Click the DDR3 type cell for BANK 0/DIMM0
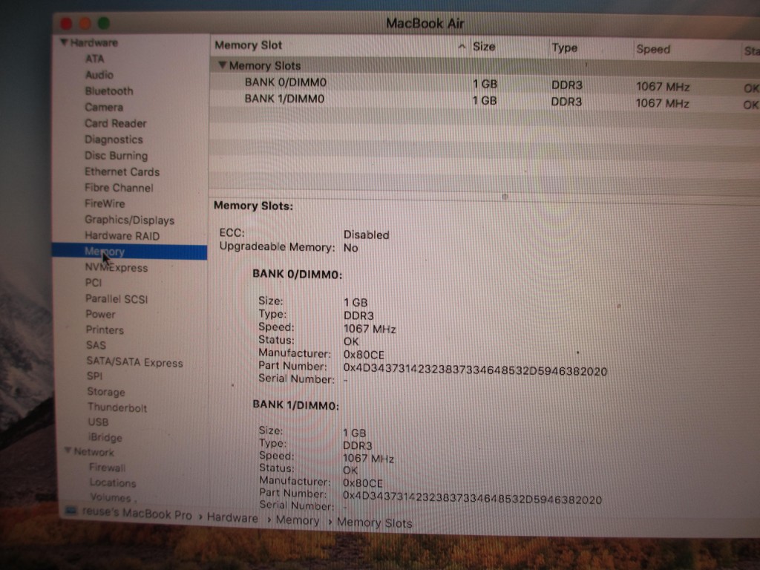This screenshot has height=570, width=760. point(567,85)
